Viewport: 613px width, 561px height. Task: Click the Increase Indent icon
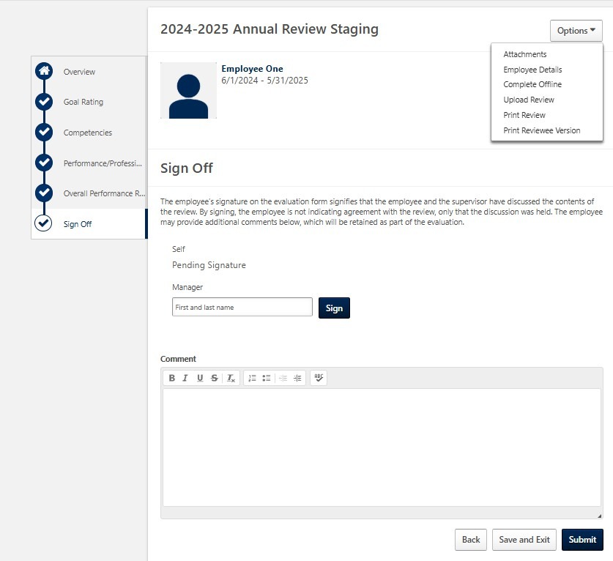coord(297,378)
